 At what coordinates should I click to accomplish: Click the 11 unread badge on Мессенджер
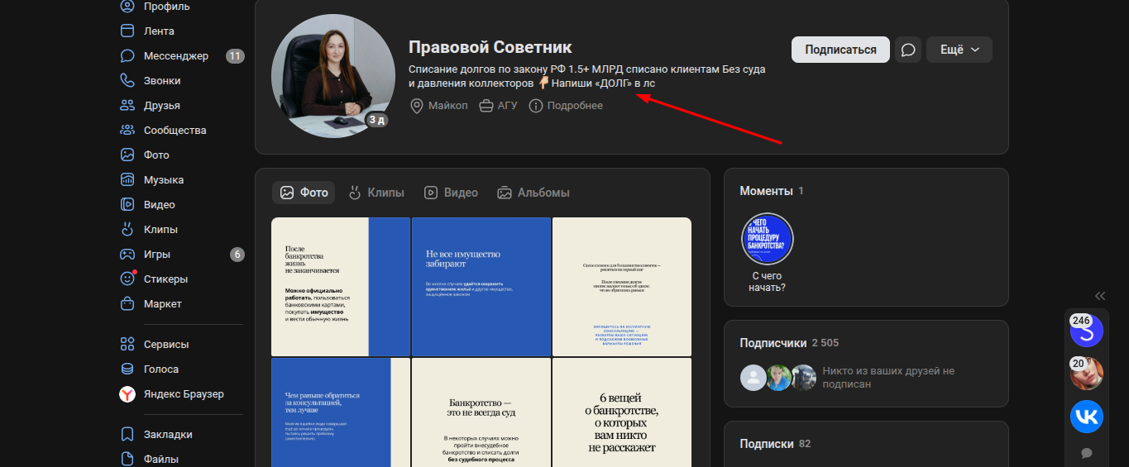pyautogui.click(x=235, y=56)
